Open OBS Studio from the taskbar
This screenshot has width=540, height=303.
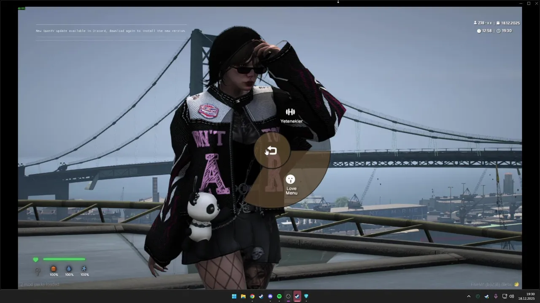tap(288, 296)
